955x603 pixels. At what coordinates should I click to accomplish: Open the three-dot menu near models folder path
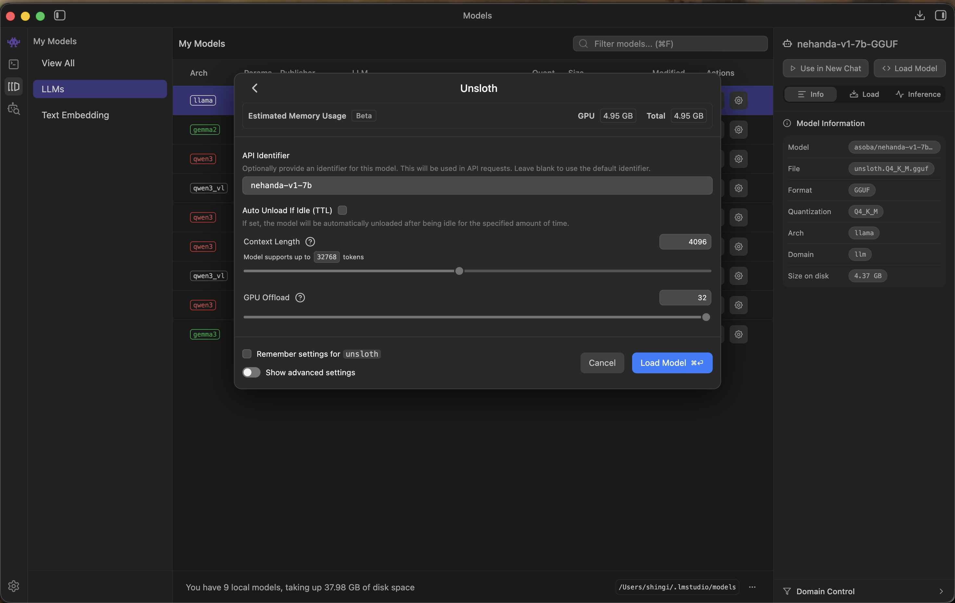(752, 587)
